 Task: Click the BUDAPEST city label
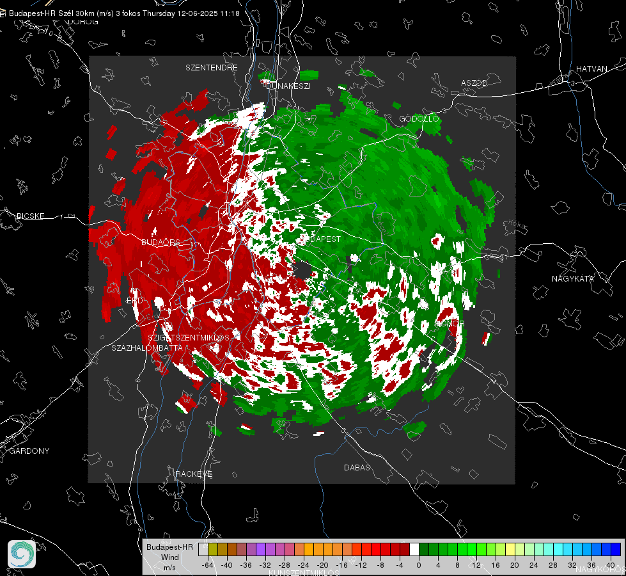(320, 239)
